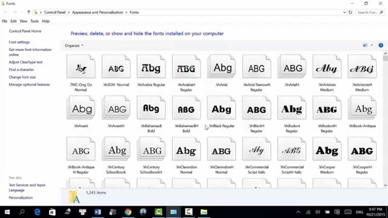
Task: Select .VnArial NarrowH Regular font
Action: click(x=256, y=73)
